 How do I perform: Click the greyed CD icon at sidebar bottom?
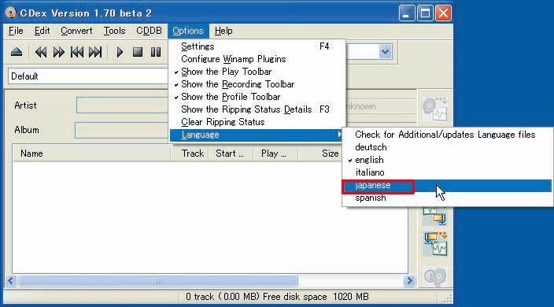[x=435, y=276]
